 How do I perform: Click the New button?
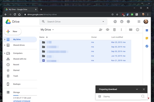point(13,31)
